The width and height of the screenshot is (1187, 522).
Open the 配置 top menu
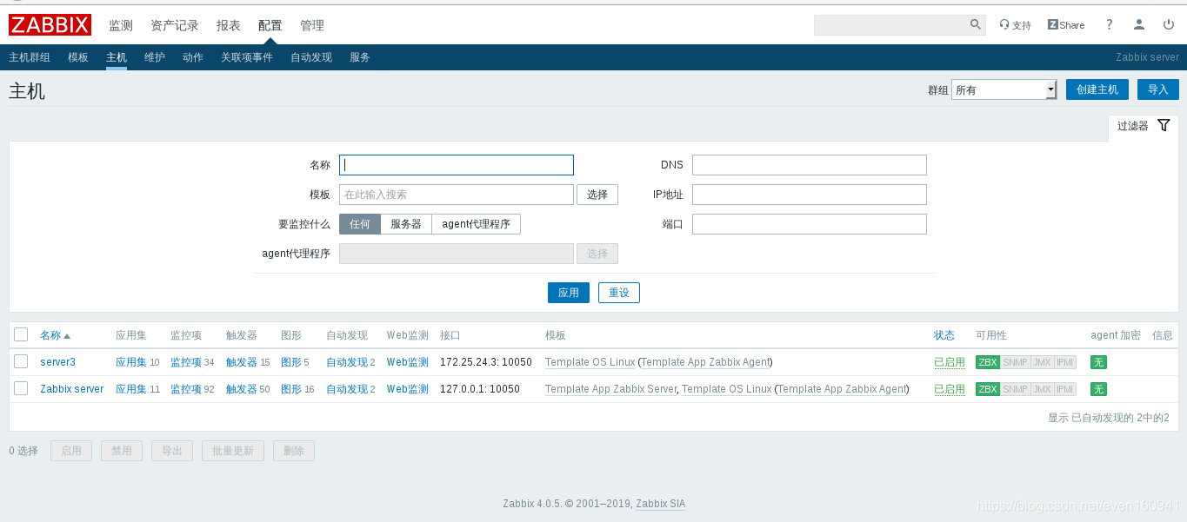[270, 25]
